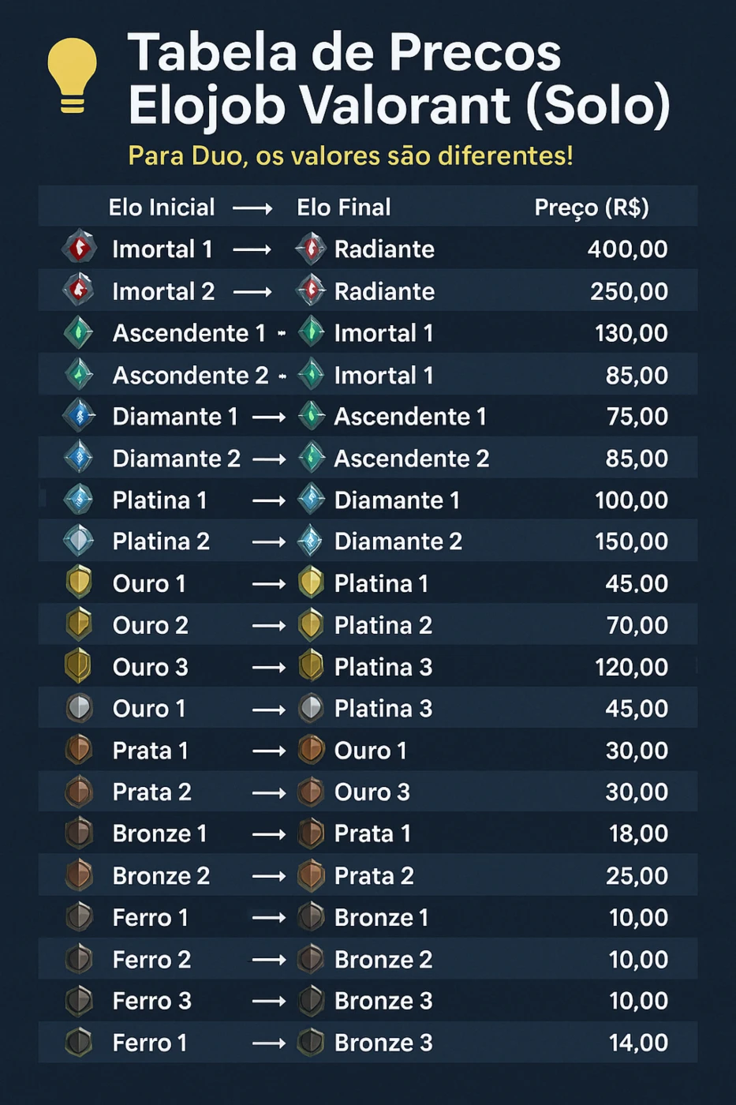Click the arrow in the header row

point(252,208)
